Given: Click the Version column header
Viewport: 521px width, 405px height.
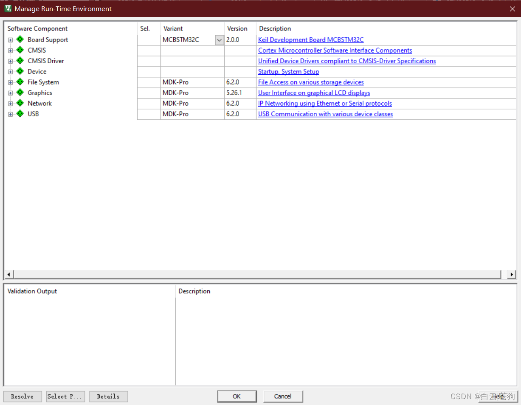Looking at the screenshot, I should [x=237, y=29].
